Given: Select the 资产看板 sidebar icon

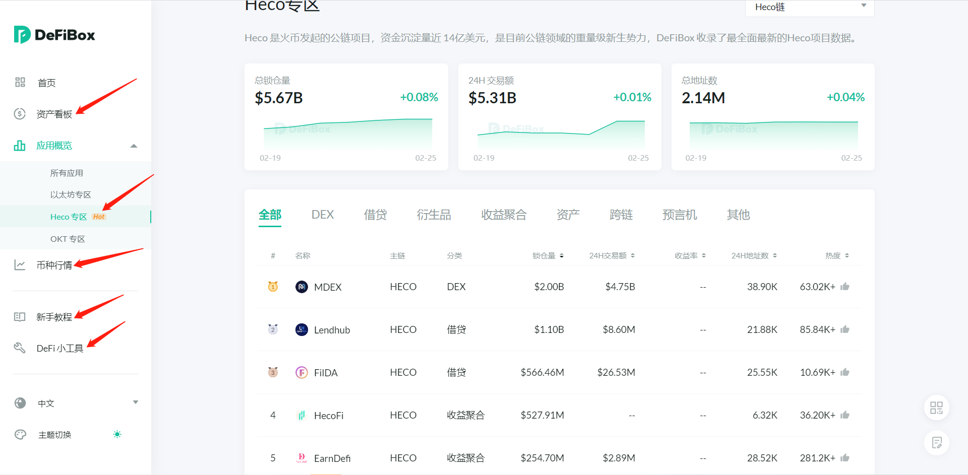Looking at the screenshot, I should 20,114.
